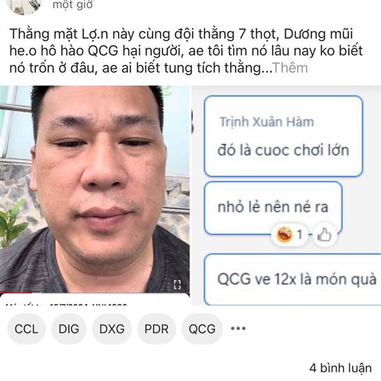Select the DXG stock tag
This screenshot has height=381, width=381.
coord(112,329)
